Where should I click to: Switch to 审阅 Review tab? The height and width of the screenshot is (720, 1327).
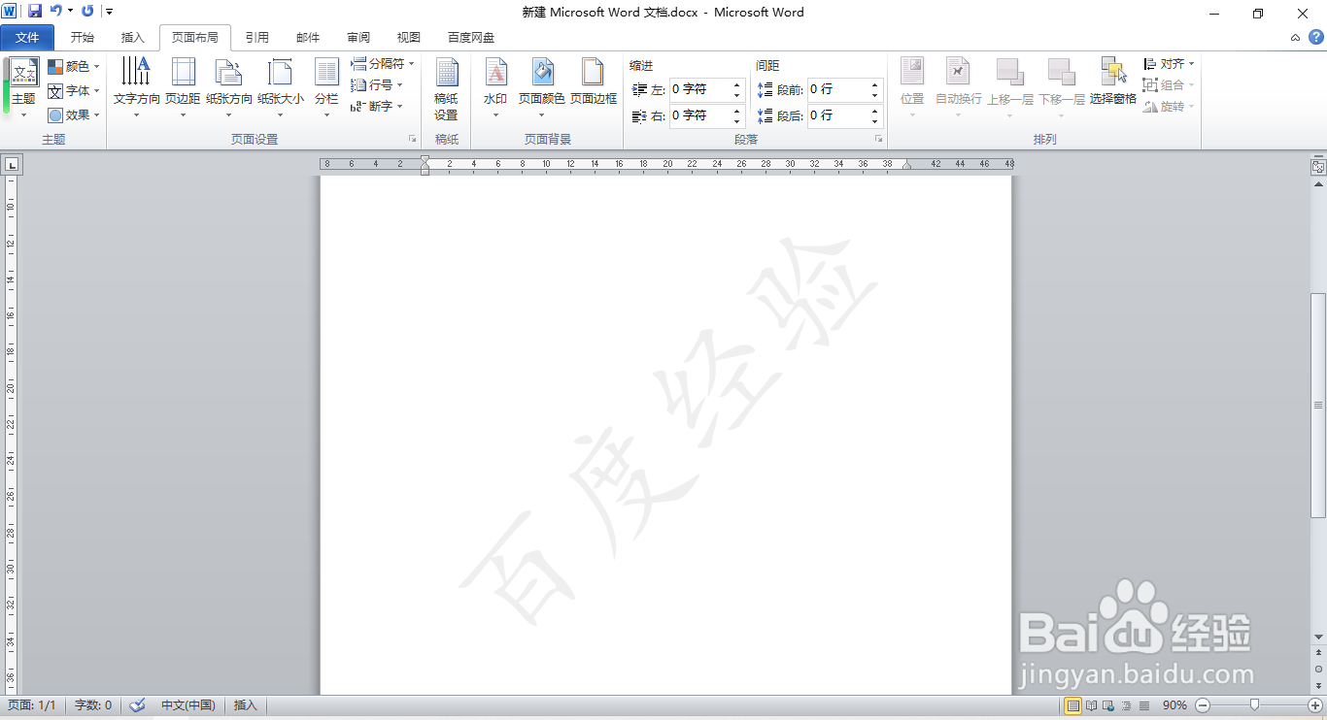pos(358,38)
